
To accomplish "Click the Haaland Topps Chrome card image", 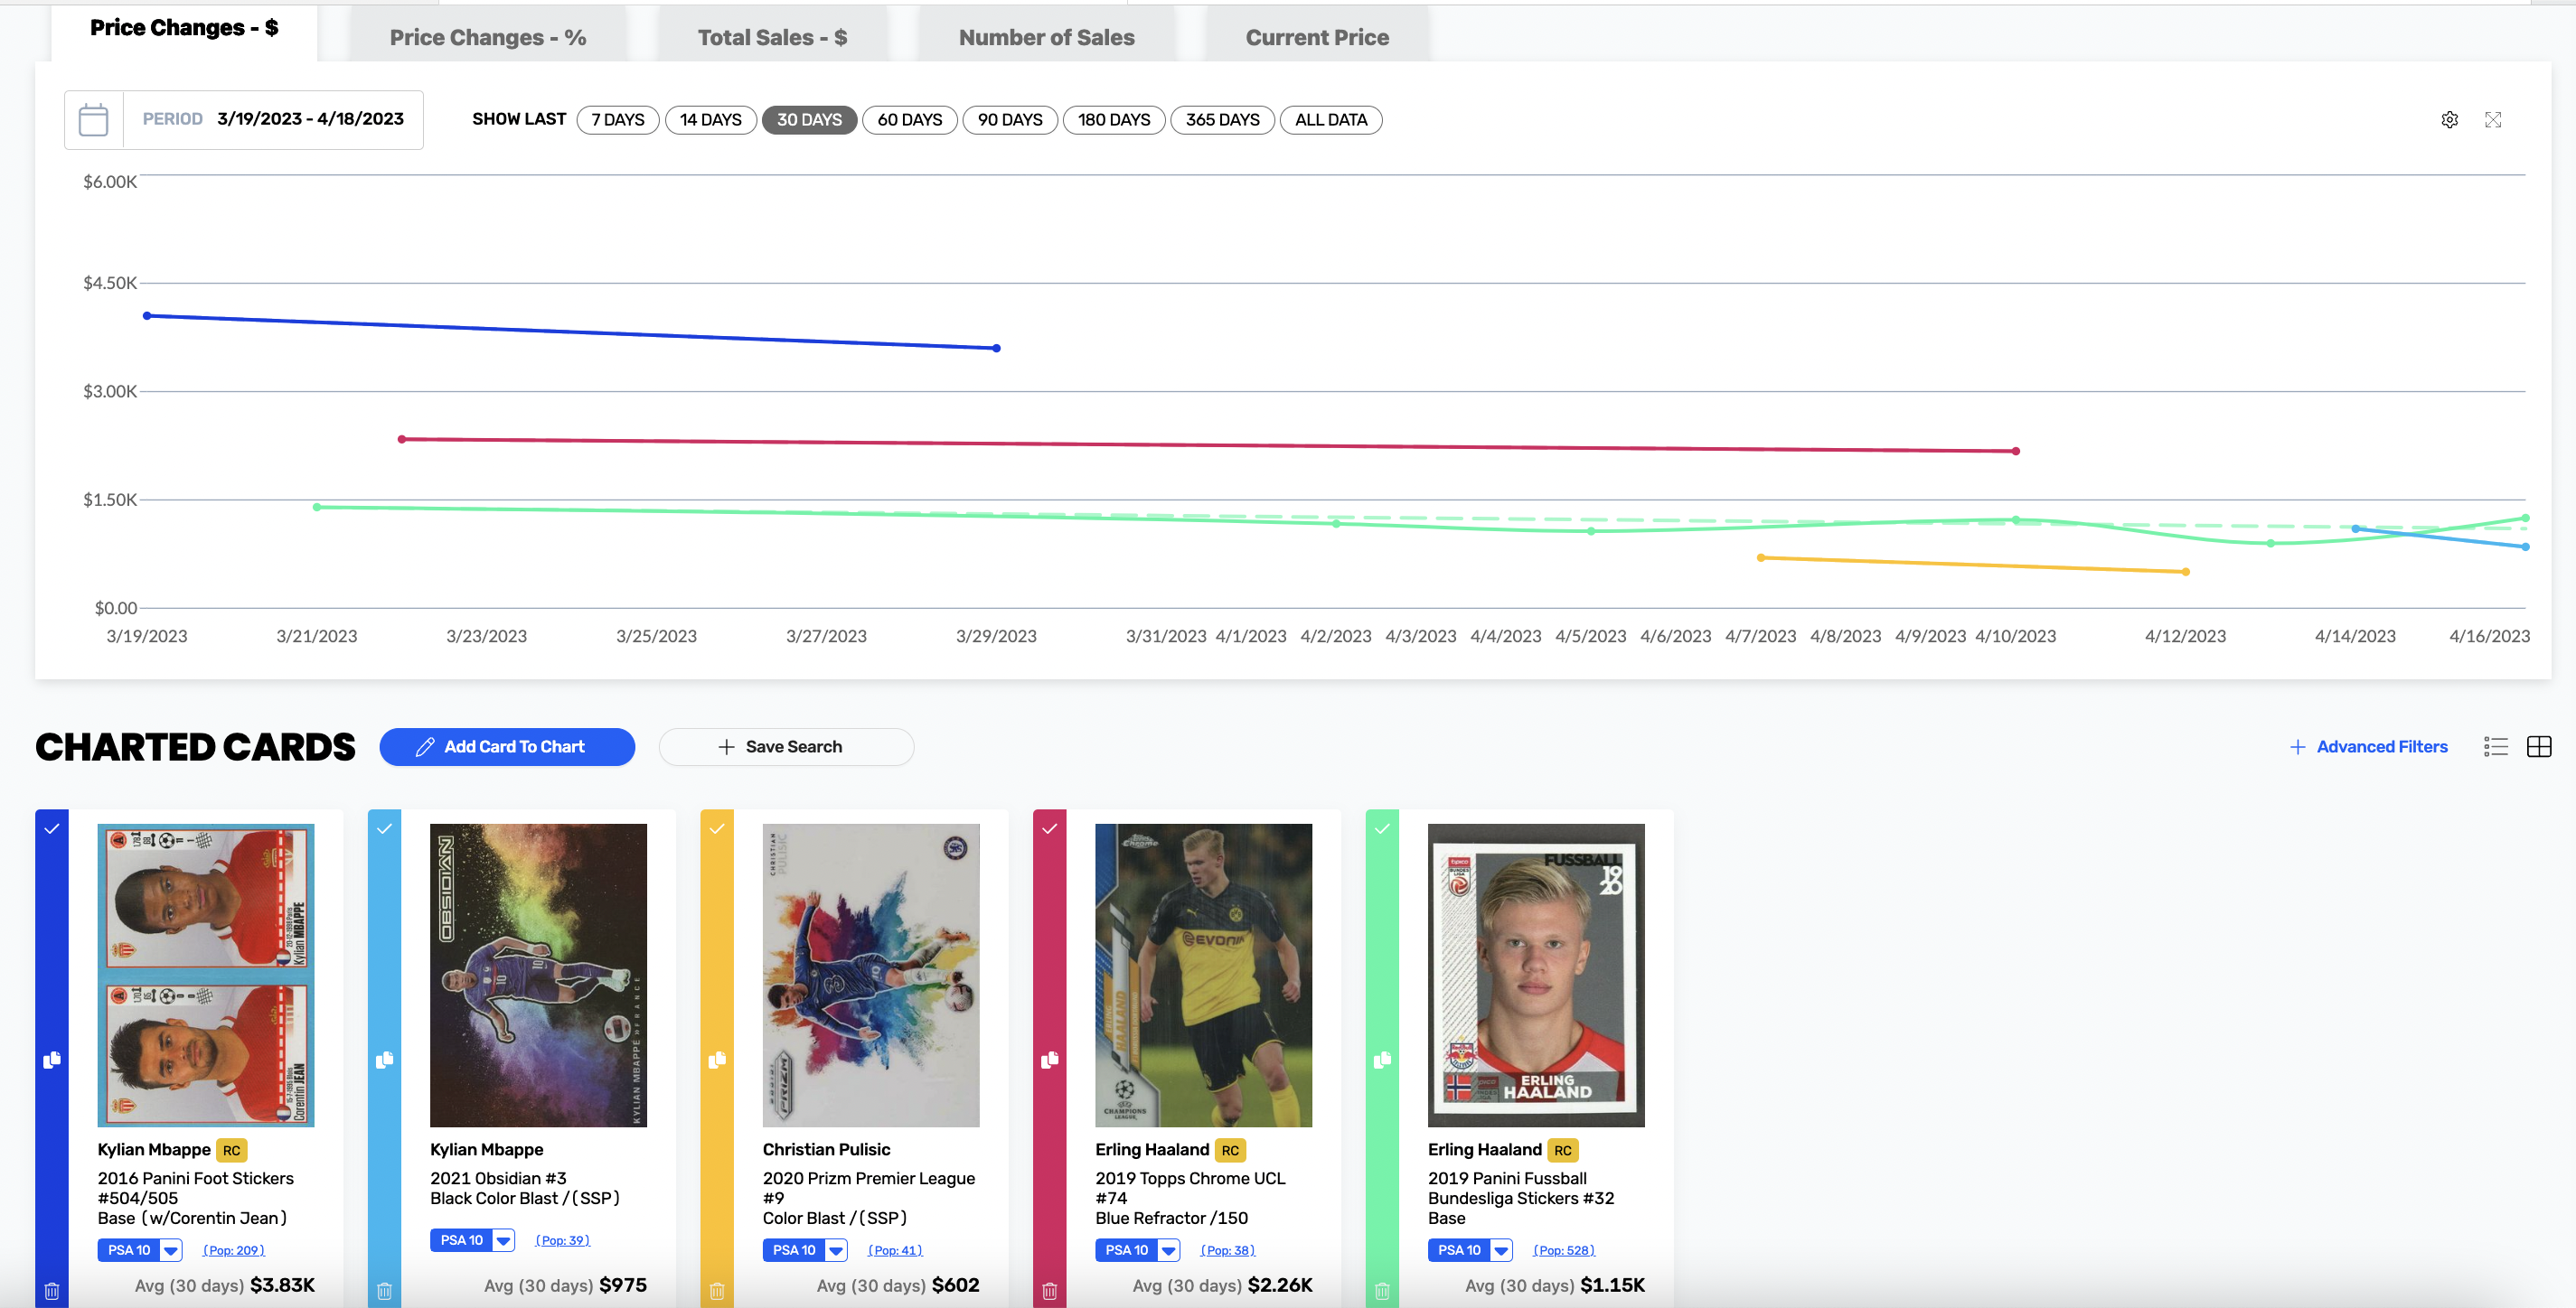I will [x=1203, y=976].
